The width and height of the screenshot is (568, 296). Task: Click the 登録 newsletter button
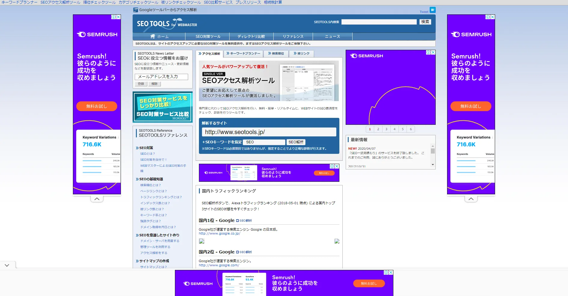point(141,84)
